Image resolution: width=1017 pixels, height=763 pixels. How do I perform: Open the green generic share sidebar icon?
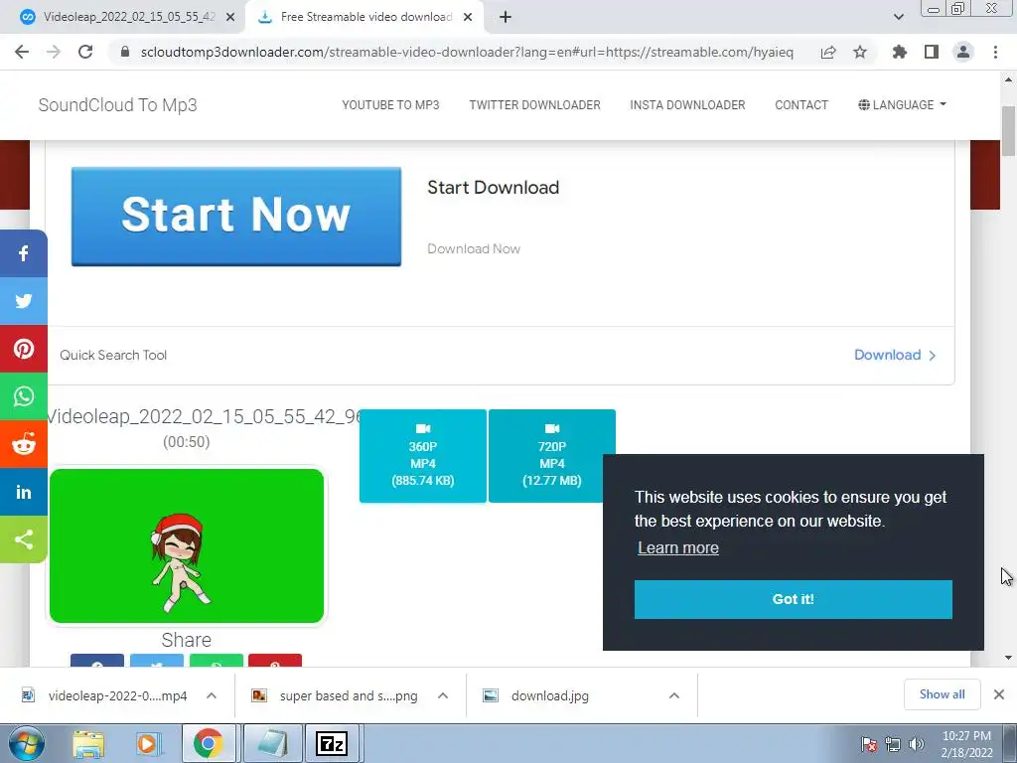(x=24, y=539)
